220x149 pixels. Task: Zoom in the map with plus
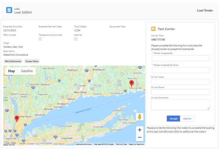click(x=140, y=130)
